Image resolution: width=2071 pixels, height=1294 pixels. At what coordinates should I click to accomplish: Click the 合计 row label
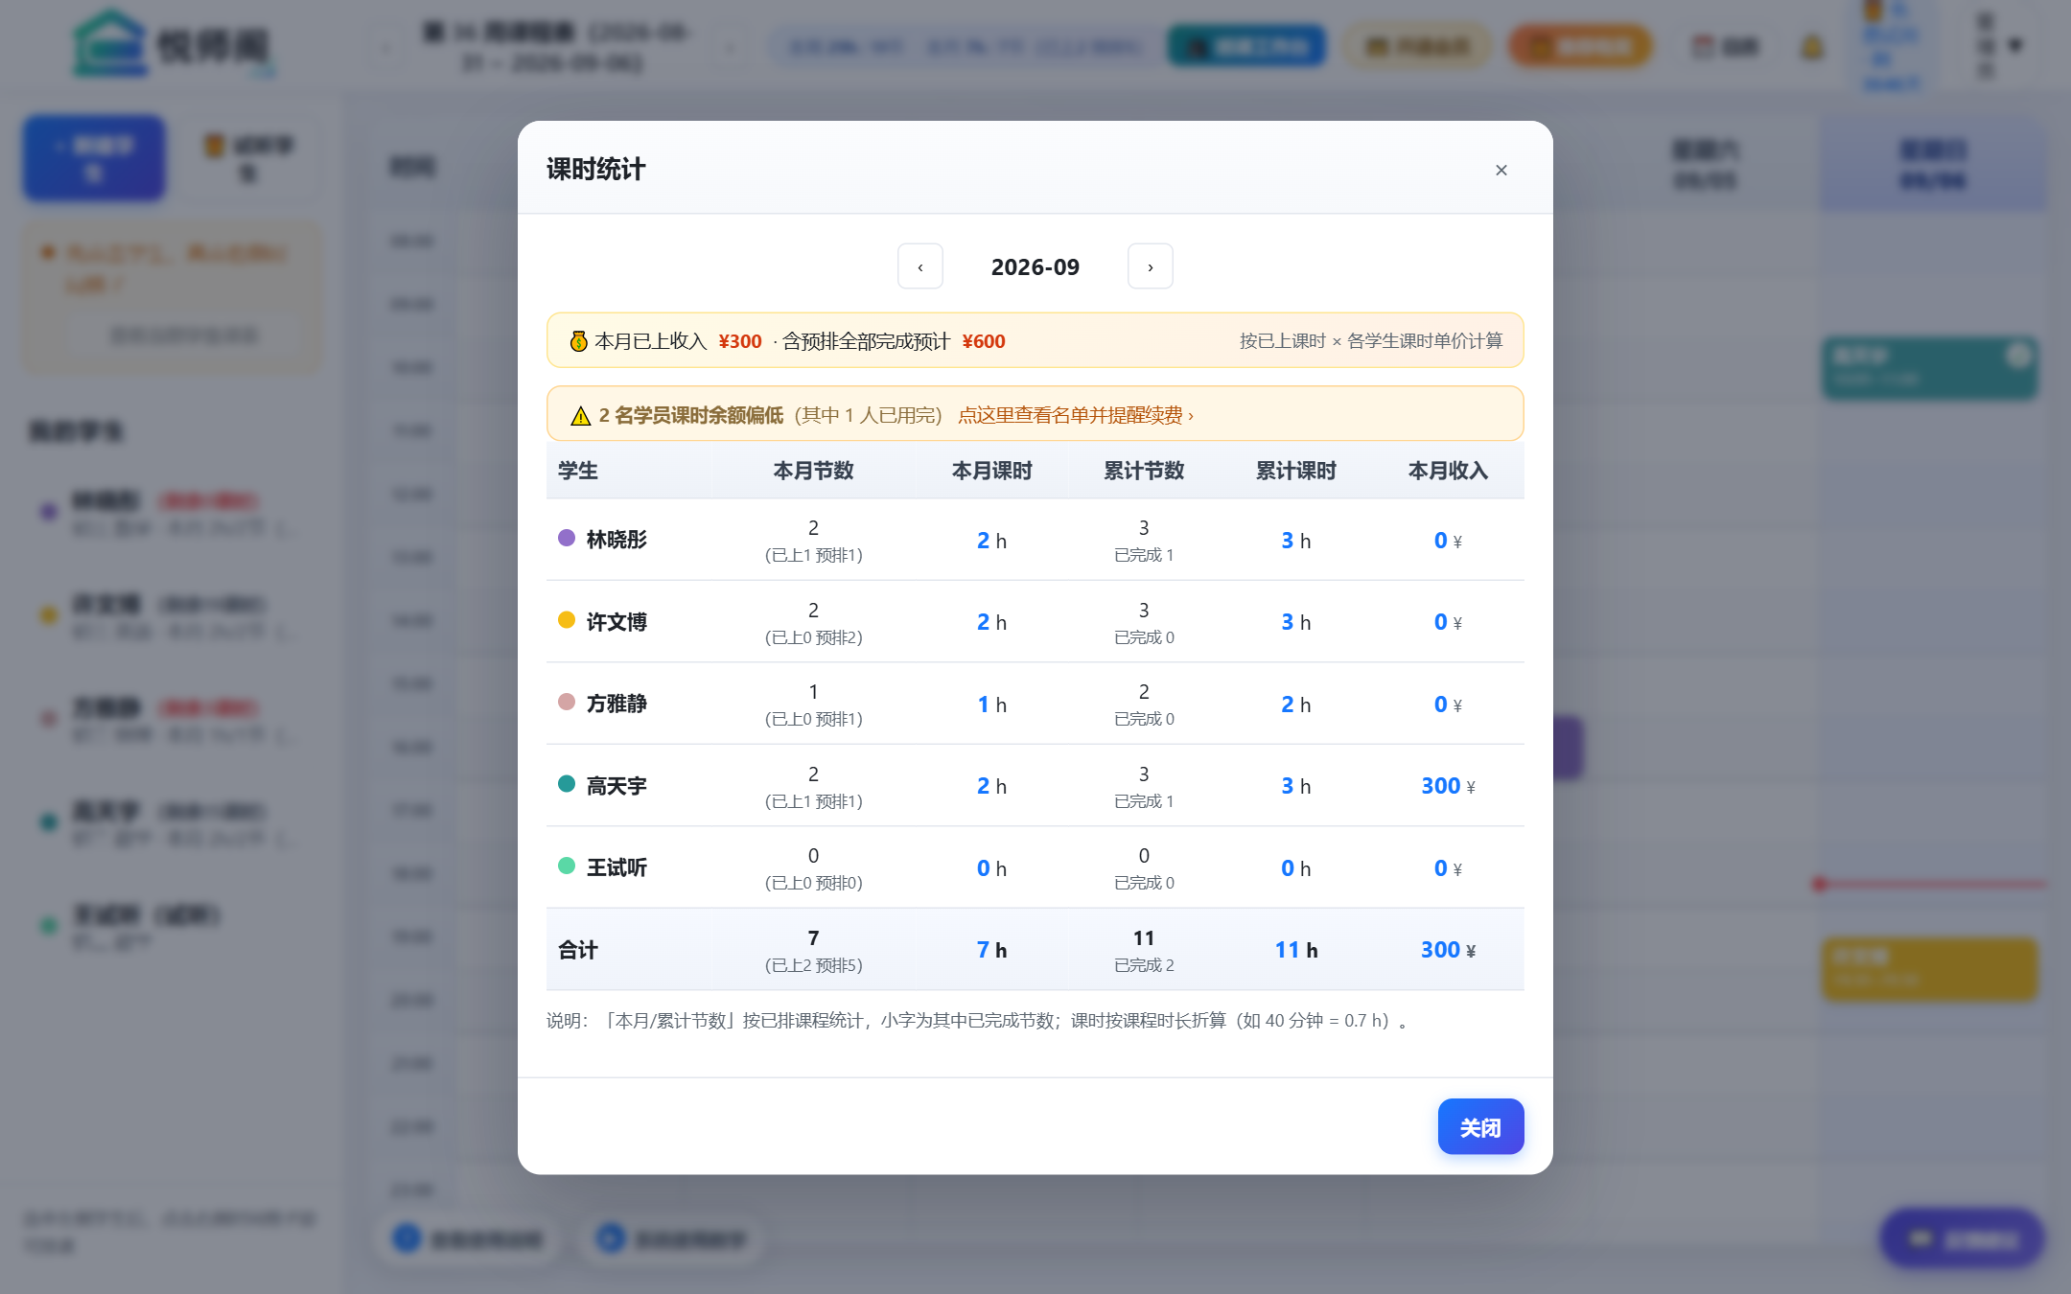pos(578,950)
